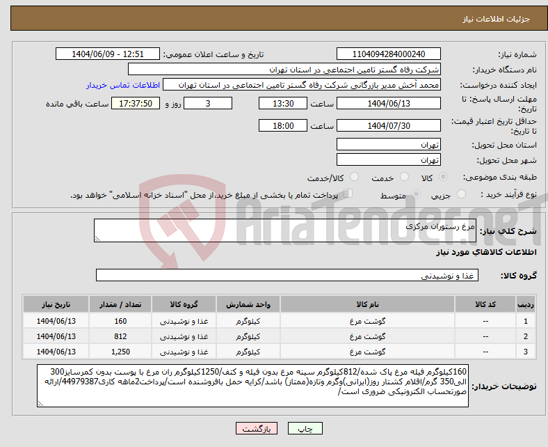This screenshot has width=548, height=447.
Task: Click the 13:30 time field
Action: (283, 103)
